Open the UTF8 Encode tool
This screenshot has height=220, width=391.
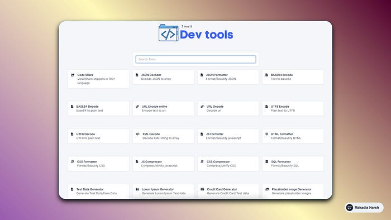(x=293, y=108)
